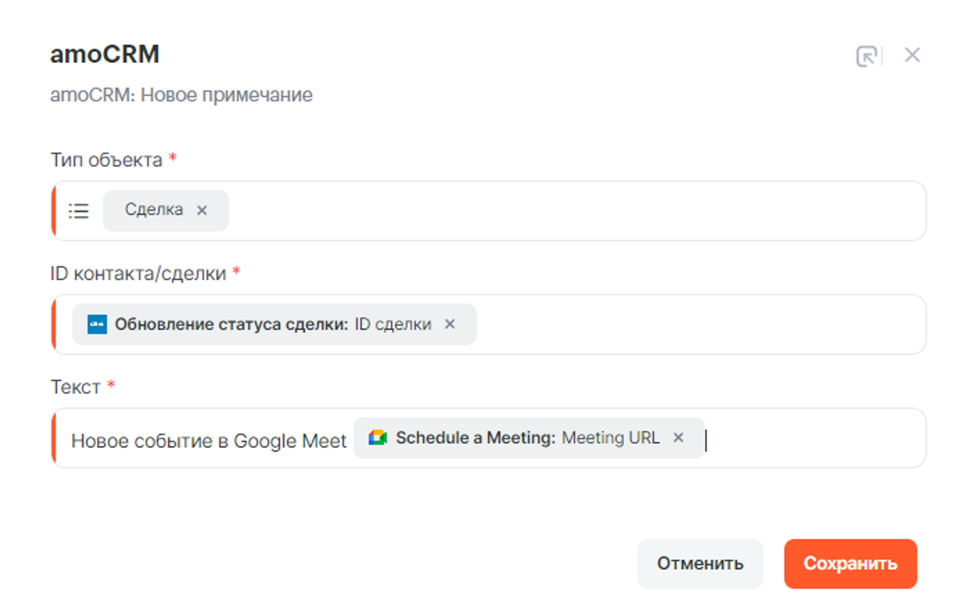The height and width of the screenshot is (615, 964).
Task: Remove the Сделка tag
Action: (202, 211)
